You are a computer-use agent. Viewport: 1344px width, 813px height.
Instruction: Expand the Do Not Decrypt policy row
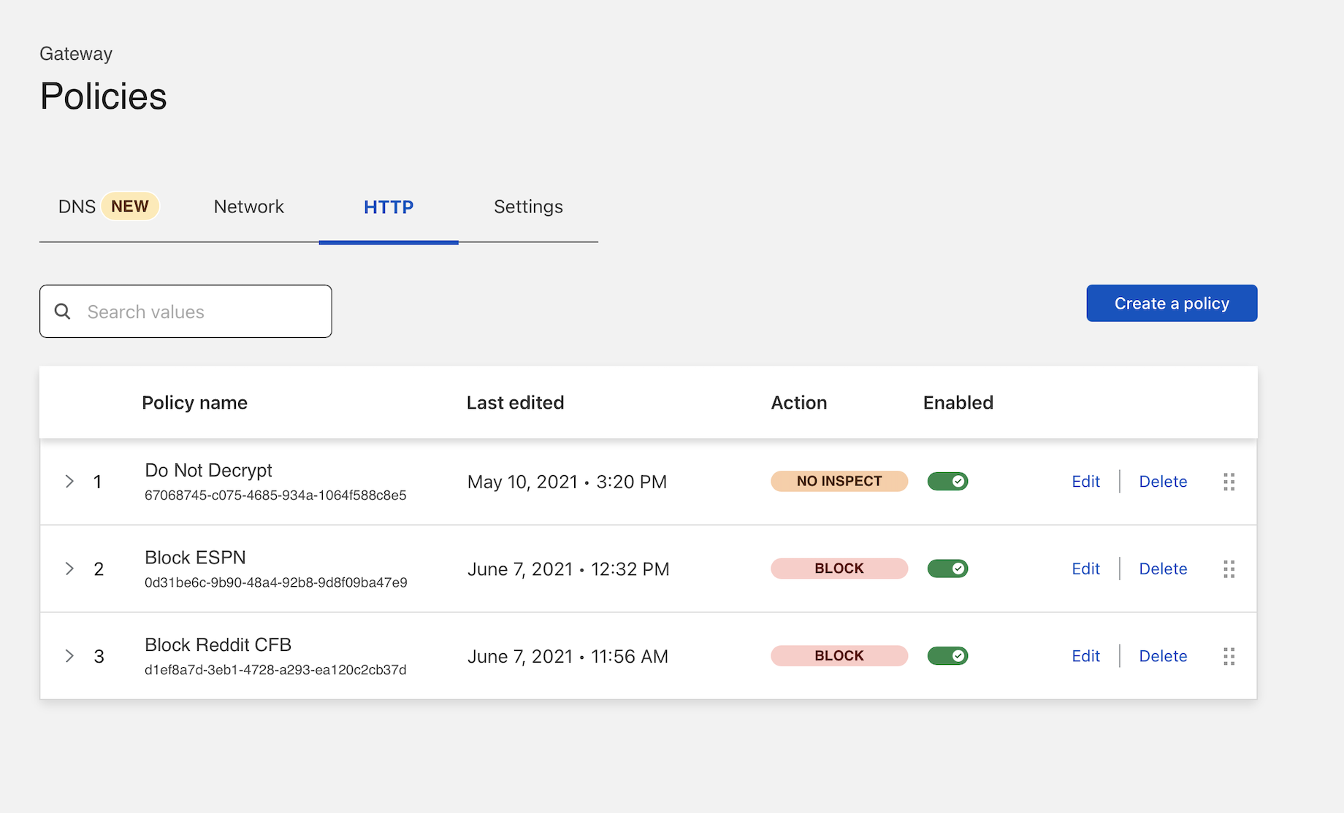click(x=69, y=482)
